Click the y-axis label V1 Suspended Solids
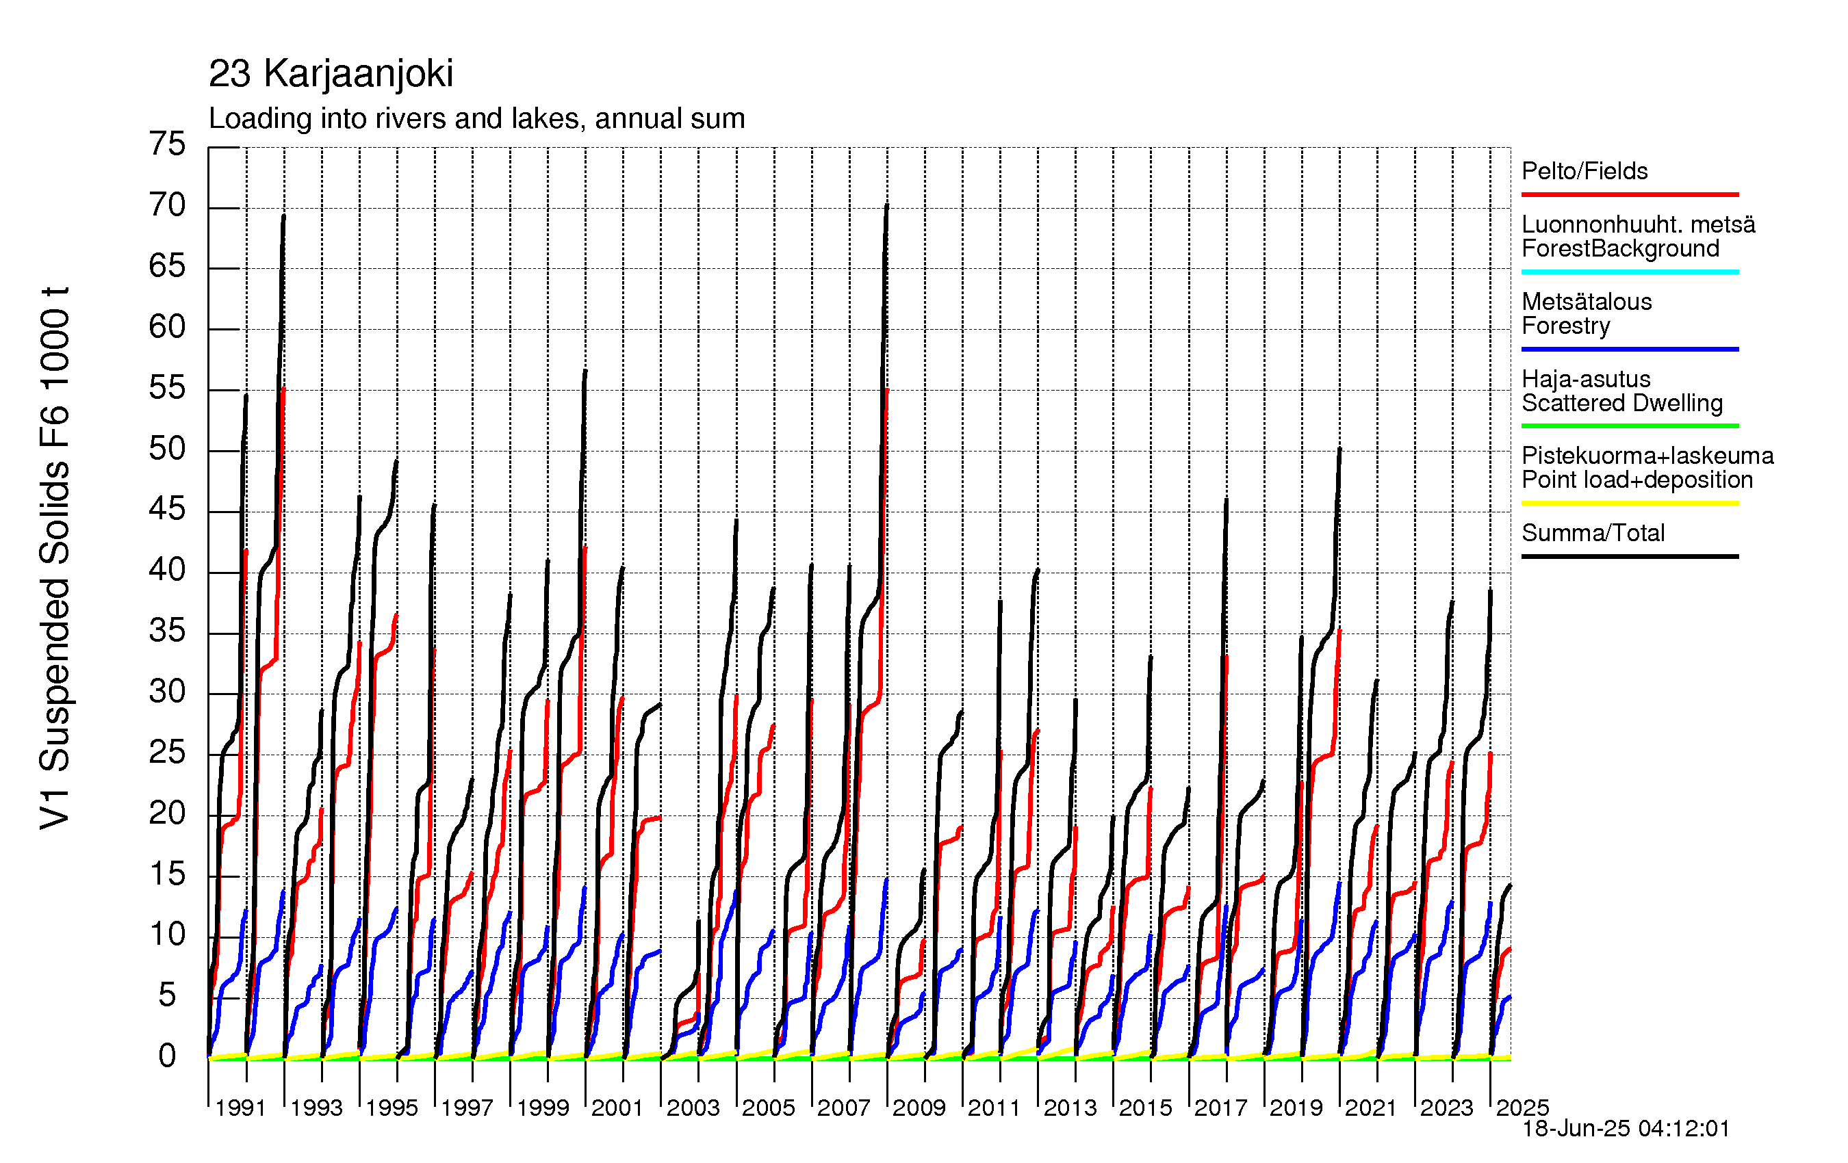1848x1163 pixels. point(55,558)
